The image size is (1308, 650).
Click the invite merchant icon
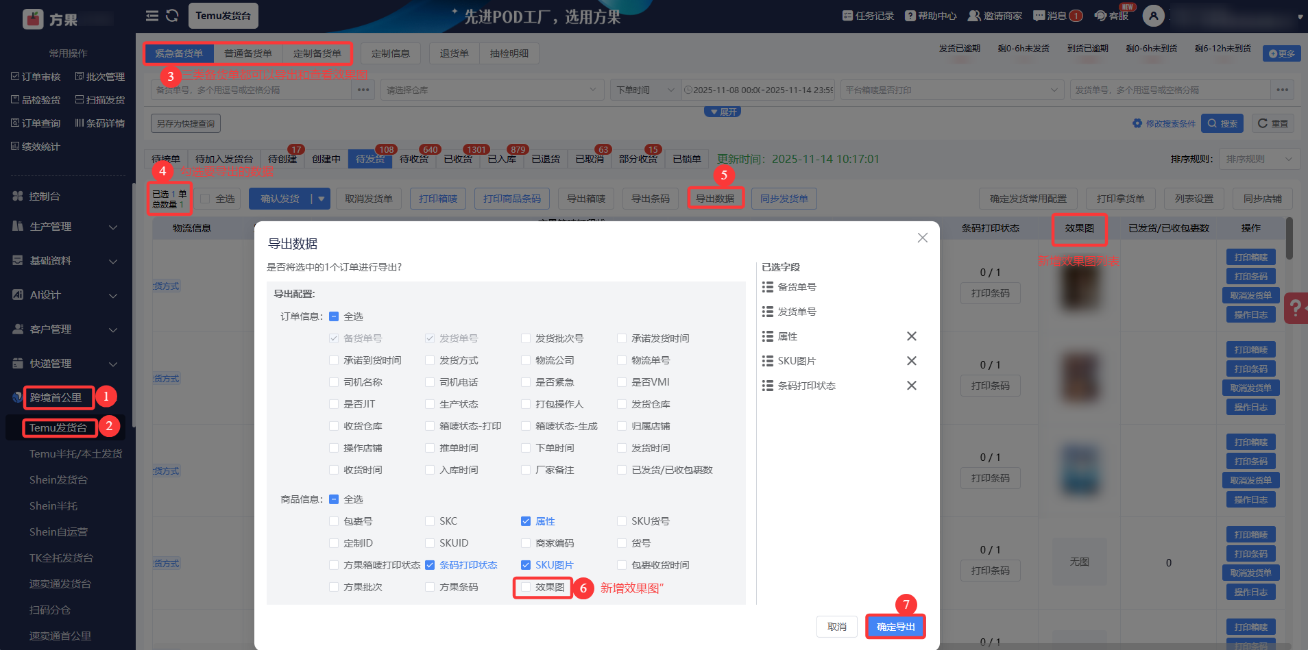(974, 16)
